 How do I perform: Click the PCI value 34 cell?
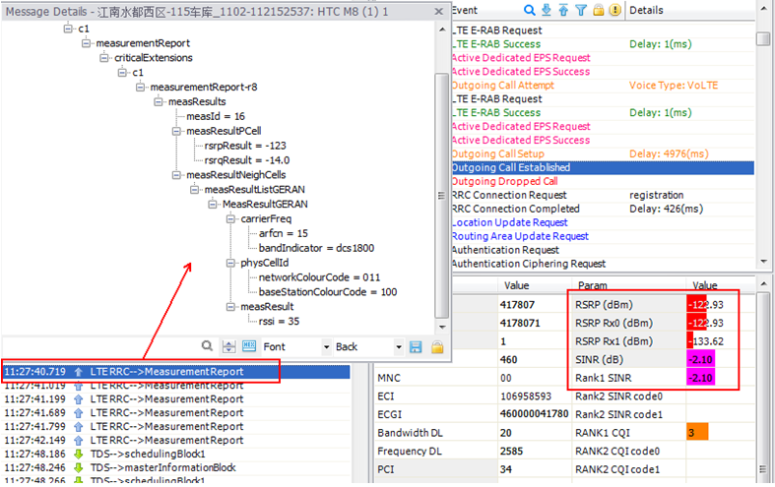point(535,469)
